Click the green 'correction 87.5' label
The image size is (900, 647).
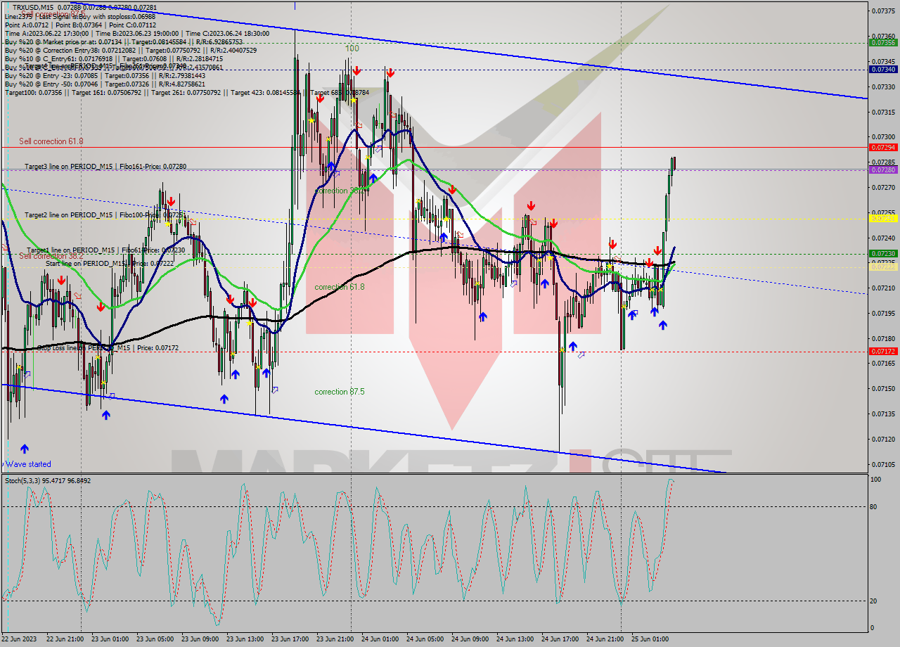(340, 392)
